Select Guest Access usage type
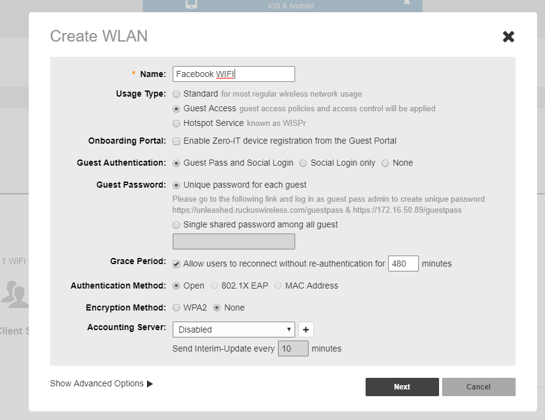This screenshot has height=420, width=545. coord(177,109)
